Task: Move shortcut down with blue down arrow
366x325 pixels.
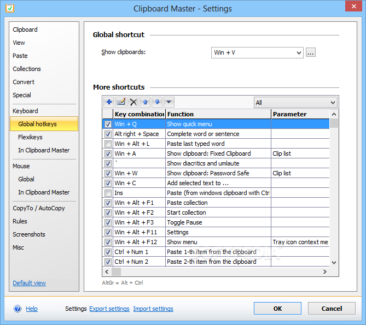Action: coord(158,102)
